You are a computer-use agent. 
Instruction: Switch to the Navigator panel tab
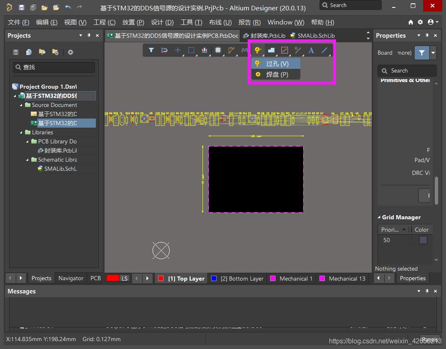point(71,278)
